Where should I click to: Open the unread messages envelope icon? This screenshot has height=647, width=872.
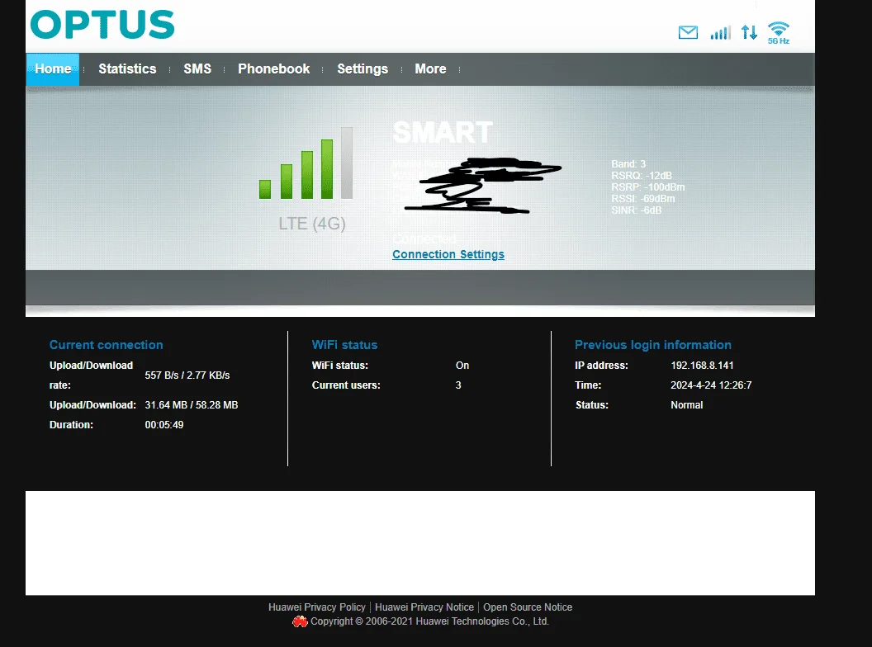pos(688,32)
